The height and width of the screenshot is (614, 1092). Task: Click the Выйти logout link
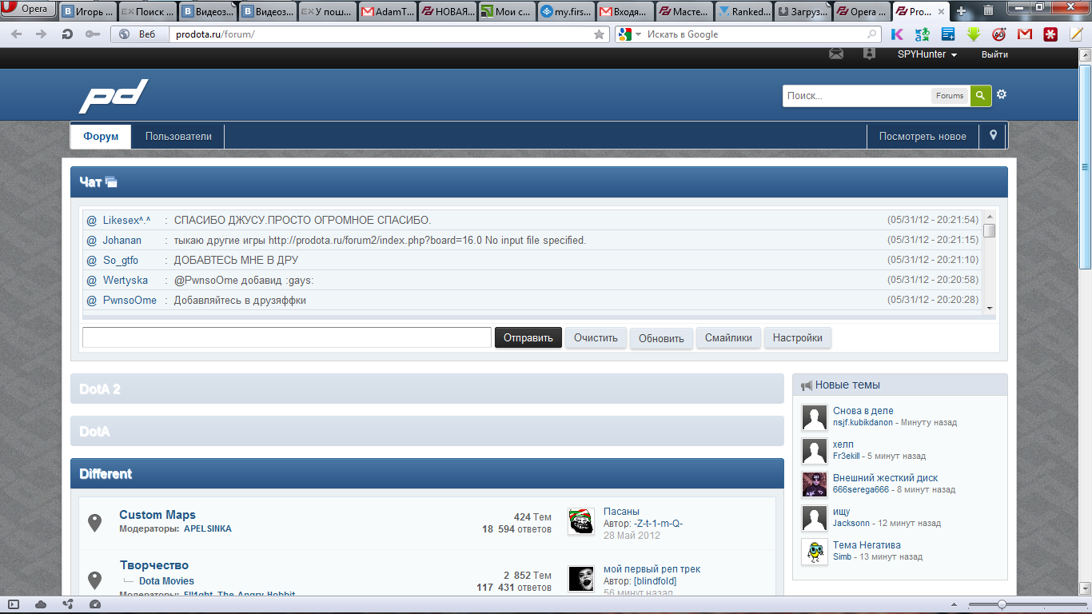(994, 54)
